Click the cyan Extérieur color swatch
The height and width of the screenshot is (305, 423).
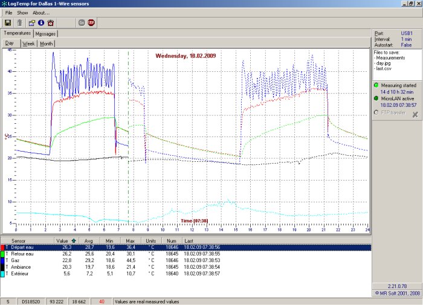[x=2, y=273]
